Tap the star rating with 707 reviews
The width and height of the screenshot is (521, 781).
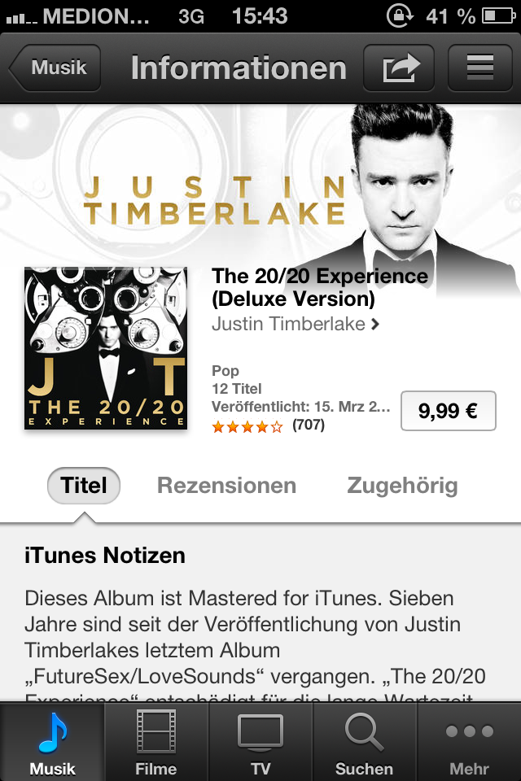pos(268,425)
